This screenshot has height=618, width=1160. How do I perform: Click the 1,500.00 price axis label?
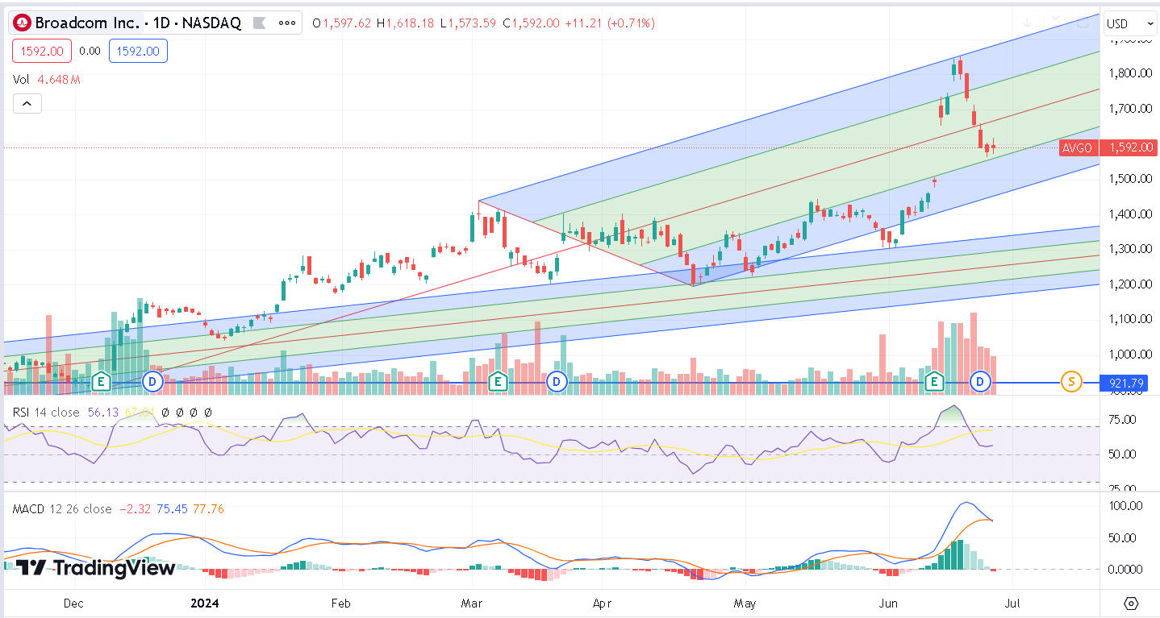(x=1130, y=178)
